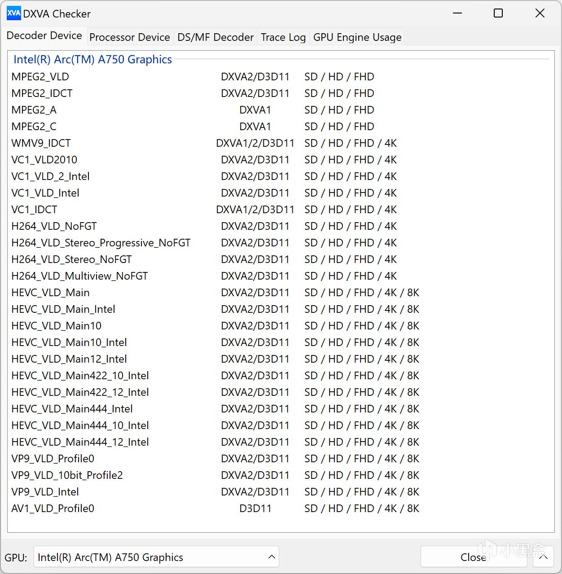Click the Close button
The width and height of the screenshot is (562, 574).
(473, 557)
